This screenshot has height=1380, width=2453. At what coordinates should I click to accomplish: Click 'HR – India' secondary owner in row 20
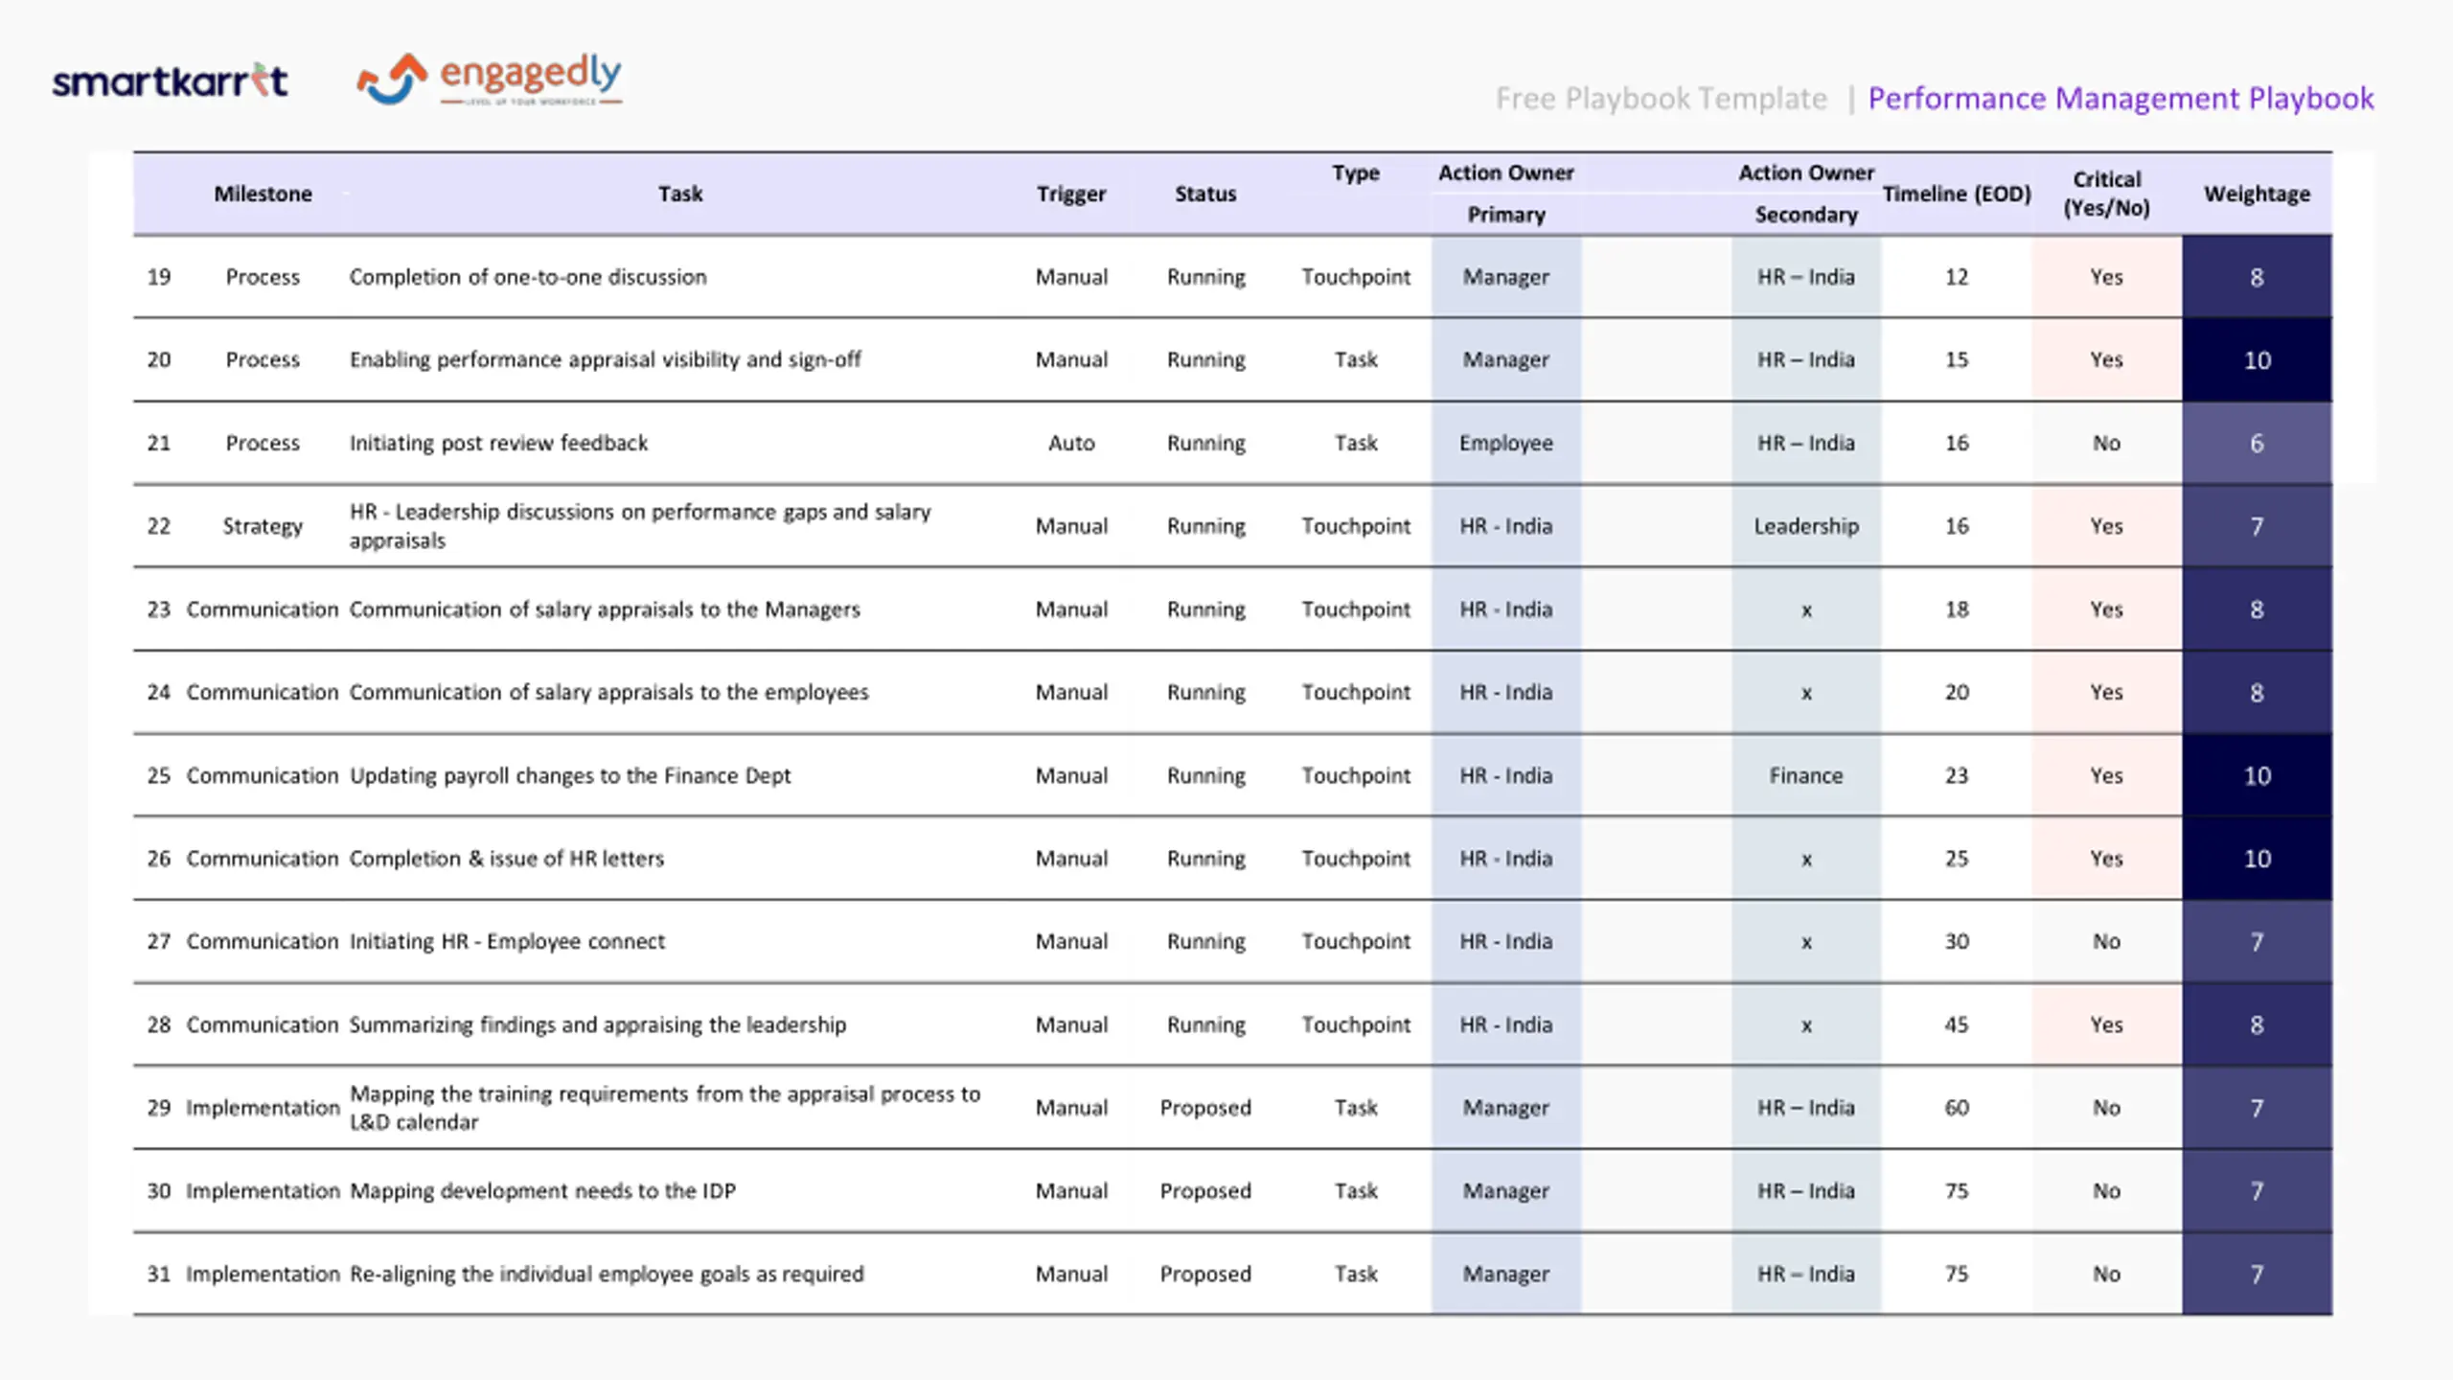coord(1806,359)
